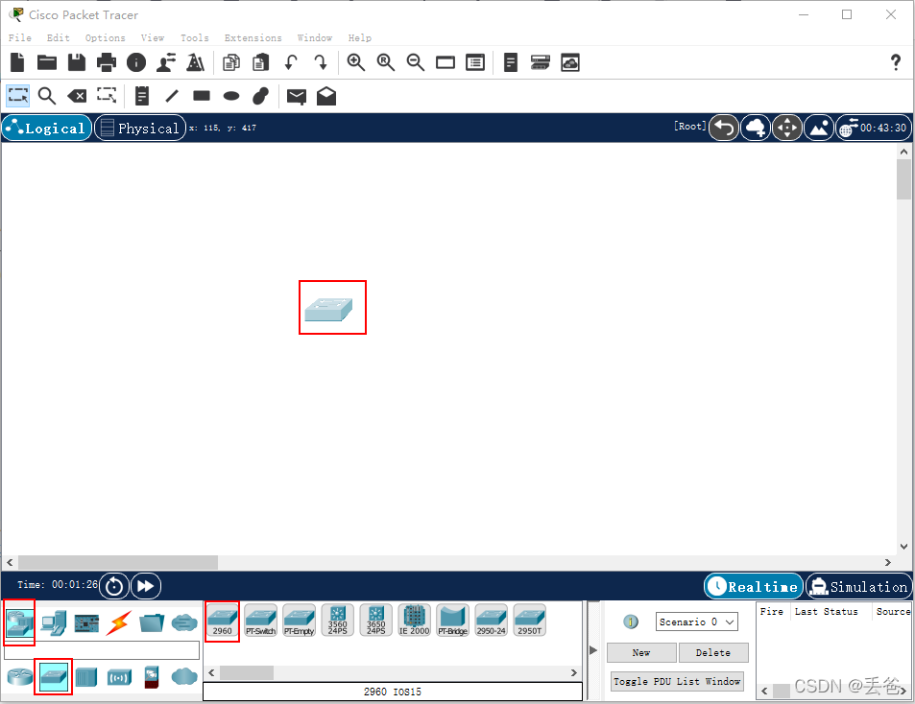The width and height of the screenshot is (915, 704).
Task: Redo the last action
Action: 321,61
